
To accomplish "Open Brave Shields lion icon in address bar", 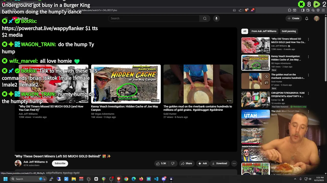I will (x=246, y=10).
